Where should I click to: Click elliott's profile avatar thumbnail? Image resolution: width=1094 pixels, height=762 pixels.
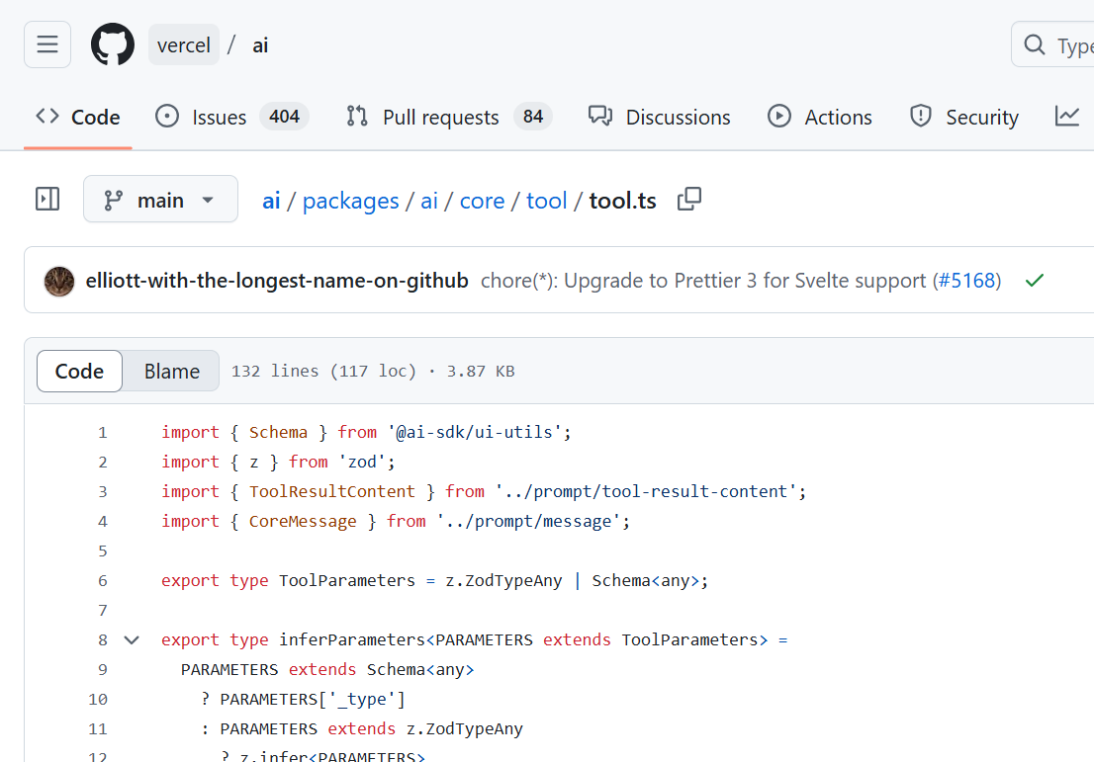coord(59,281)
